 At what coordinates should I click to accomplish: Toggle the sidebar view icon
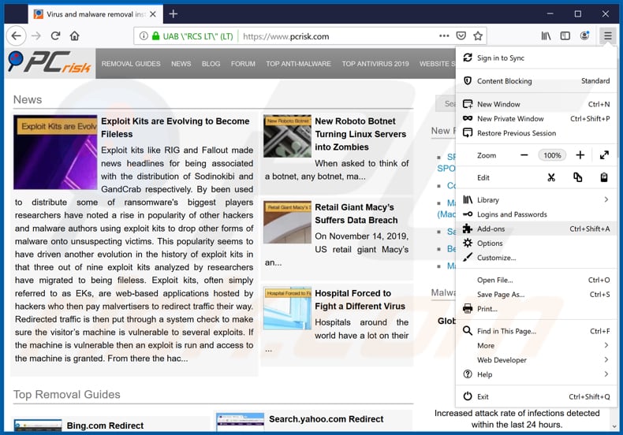(565, 36)
